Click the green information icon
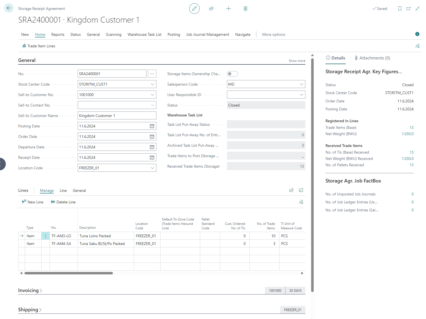This screenshot has width=426, height=319. click(417, 34)
